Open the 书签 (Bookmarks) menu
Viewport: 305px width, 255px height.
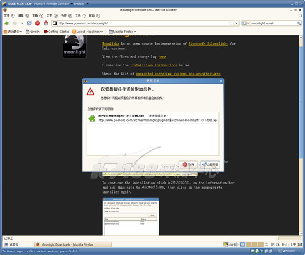pos(67,15)
